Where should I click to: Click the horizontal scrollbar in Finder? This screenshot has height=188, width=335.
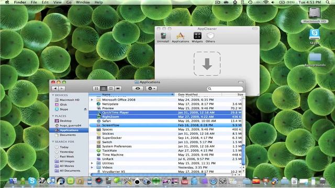coord(148,174)
